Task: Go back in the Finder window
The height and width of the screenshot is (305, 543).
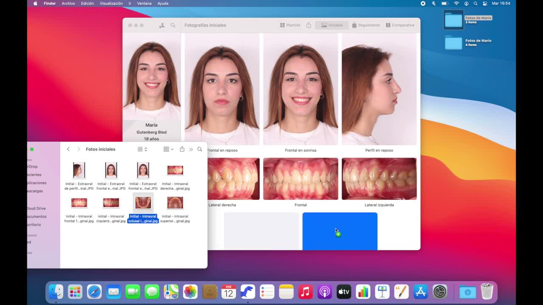Action: pyautogui.click(x=68, y=149)
